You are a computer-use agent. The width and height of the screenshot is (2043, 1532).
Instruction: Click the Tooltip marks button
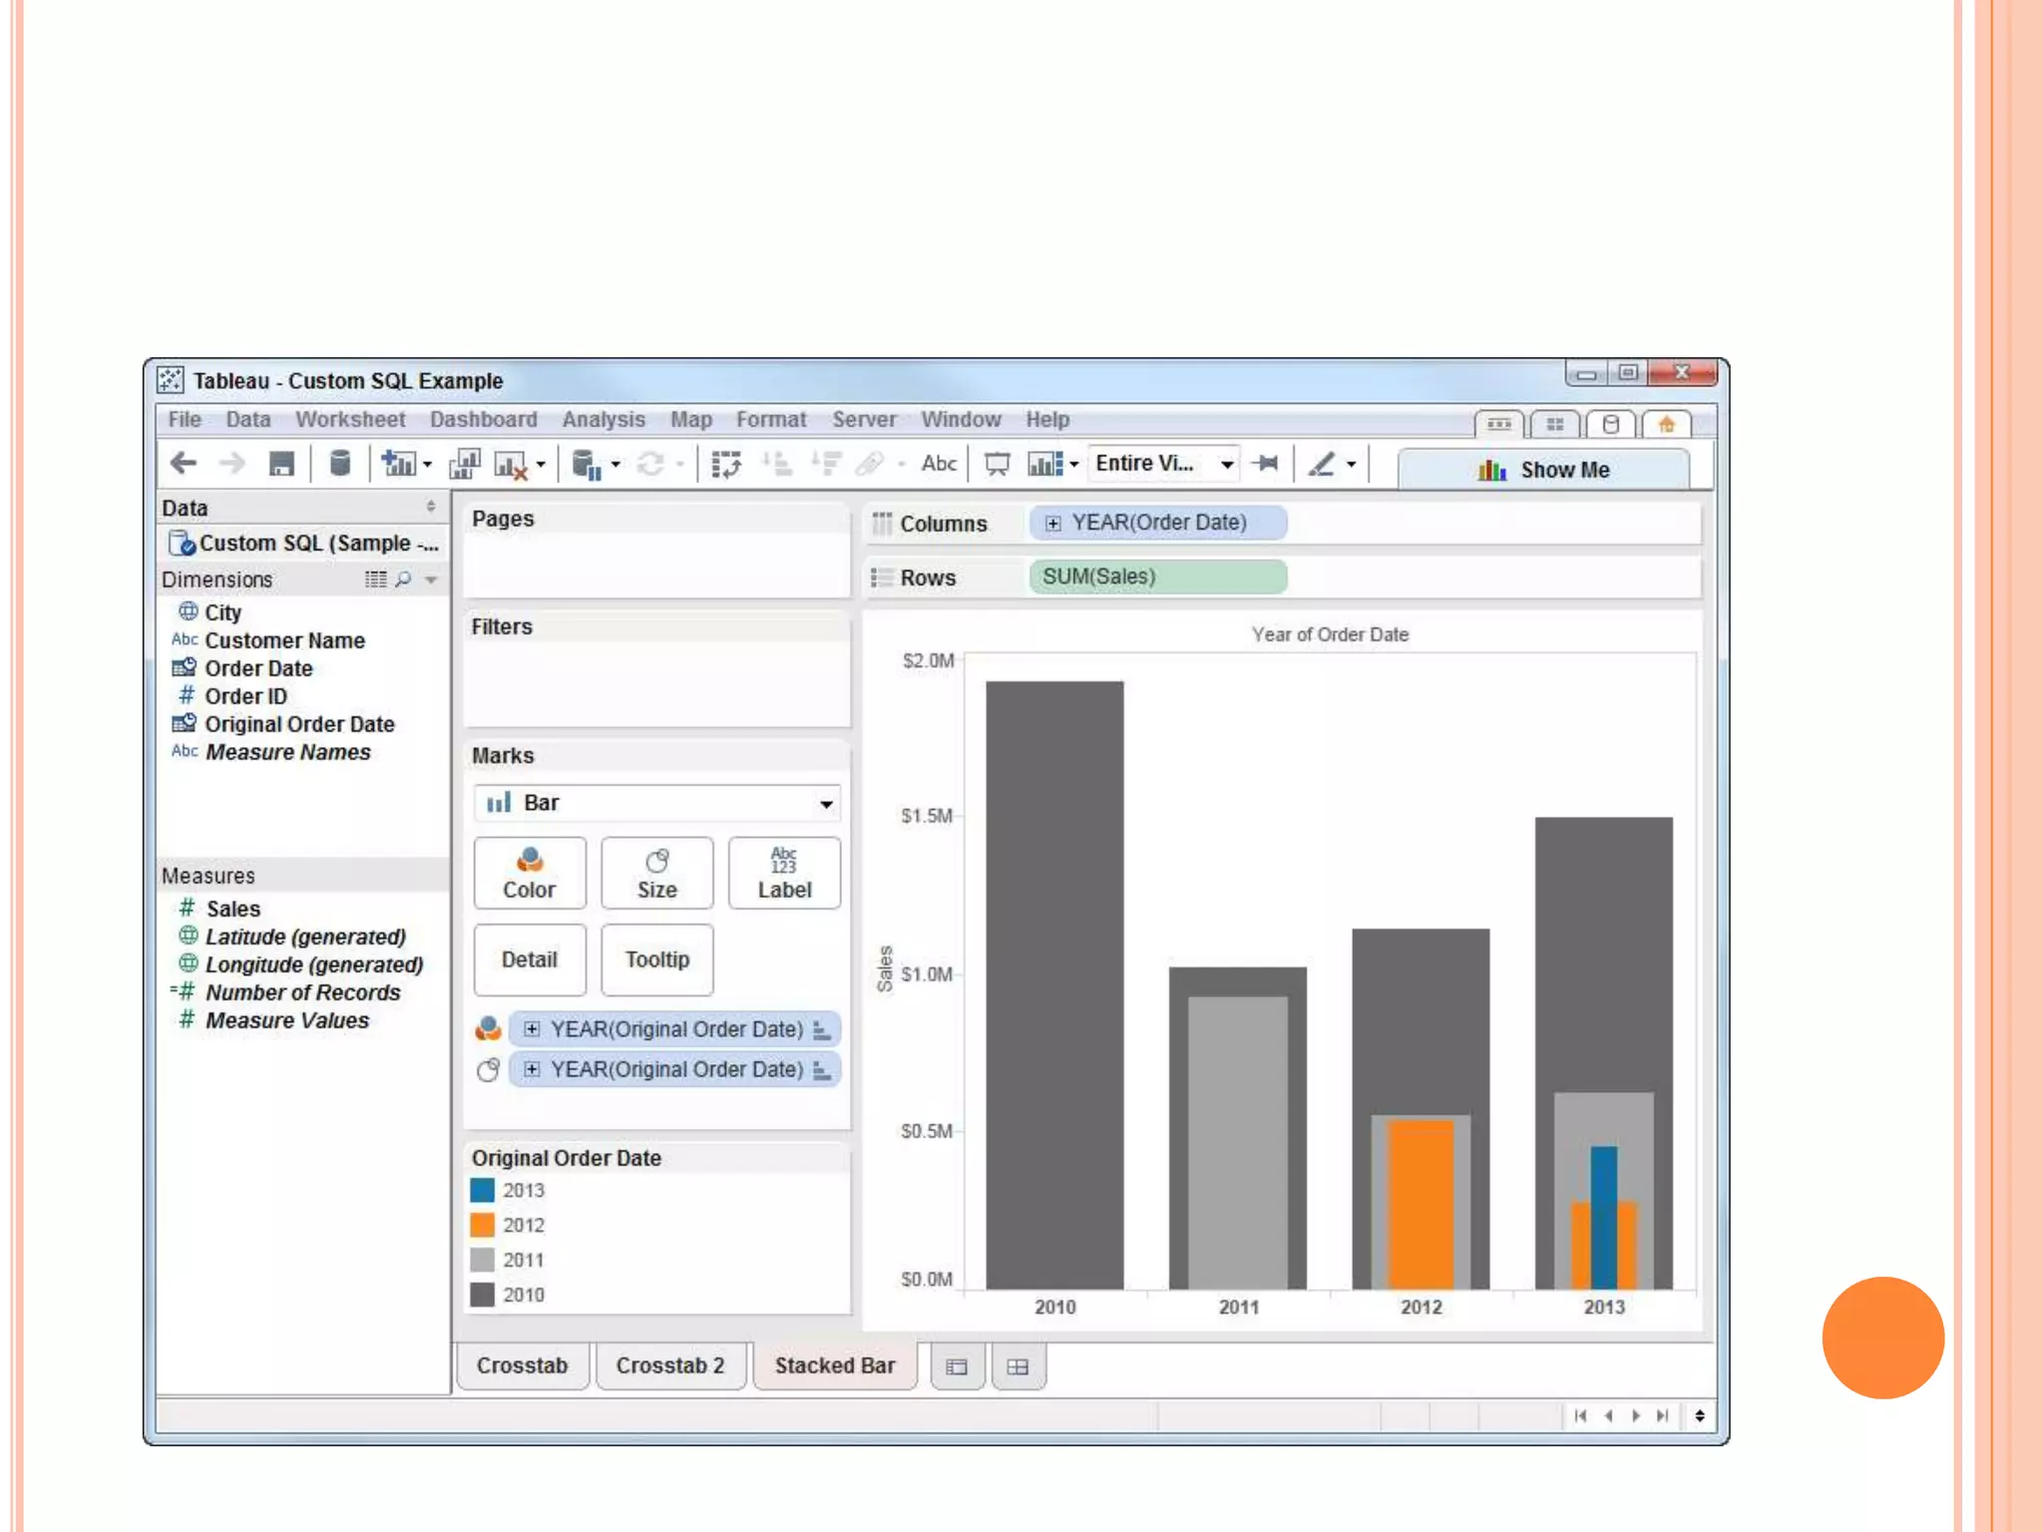656,959
